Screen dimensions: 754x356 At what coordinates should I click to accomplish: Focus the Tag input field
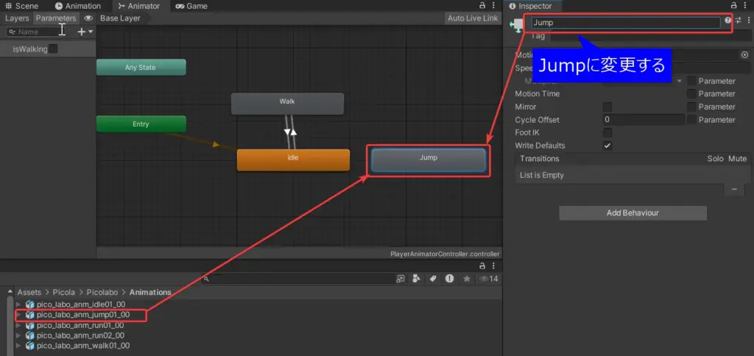pos(651,36)
